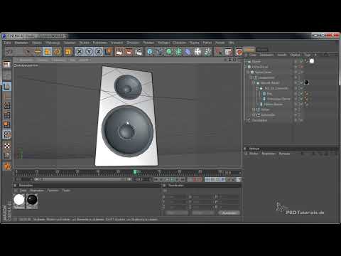Click the green play button in playback controls

click(x=172, y=179)
